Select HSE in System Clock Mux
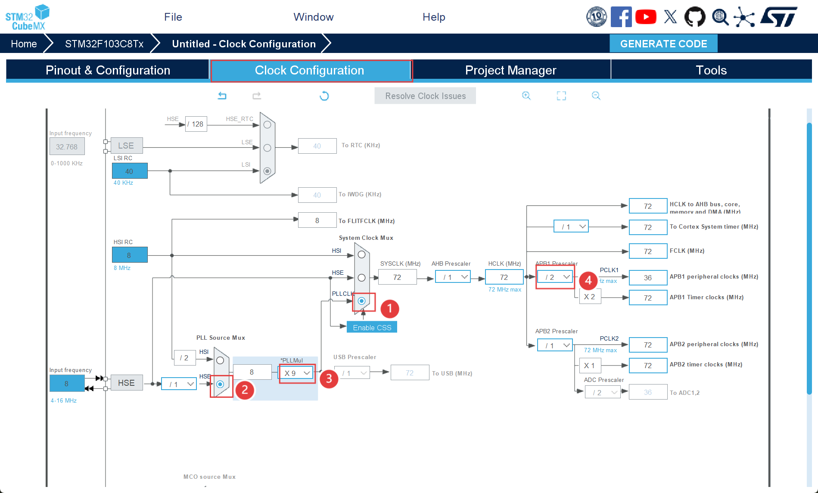Image resolution: width=818 pixels, height=493 pixels. tap(361, 278)
